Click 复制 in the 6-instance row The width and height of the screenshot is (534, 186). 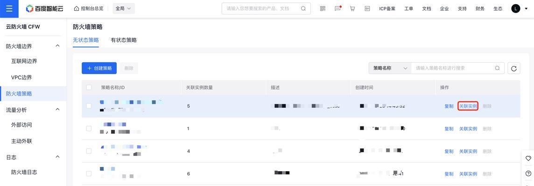[449, 174]
